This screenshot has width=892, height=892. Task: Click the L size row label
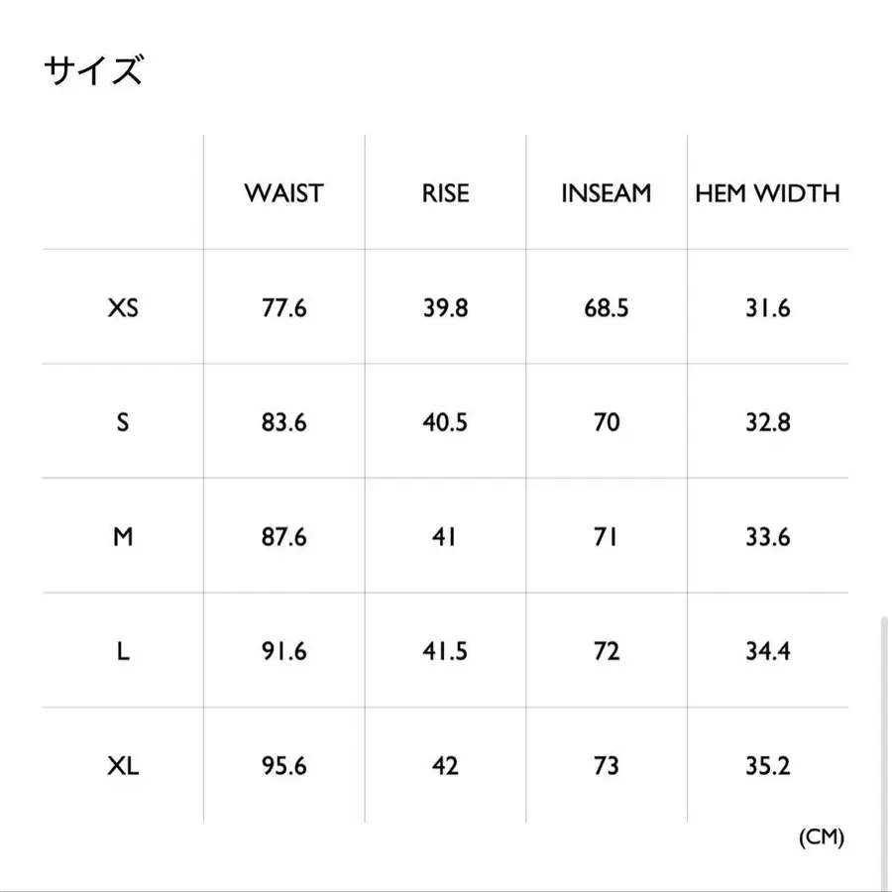point(123,652)
